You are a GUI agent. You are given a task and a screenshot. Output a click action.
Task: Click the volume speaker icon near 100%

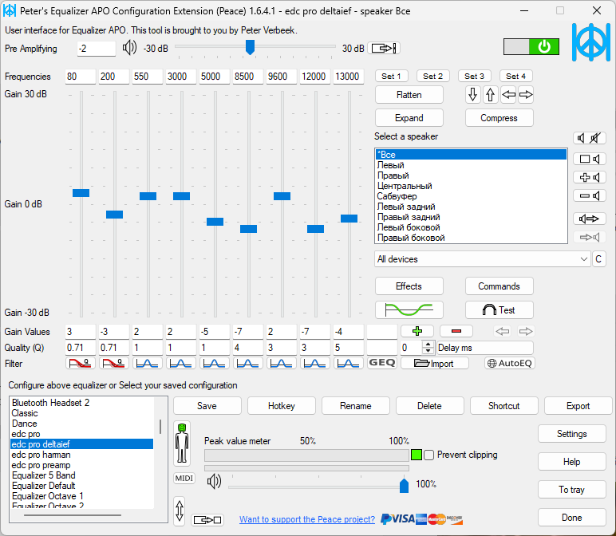(x=214, y=482)
